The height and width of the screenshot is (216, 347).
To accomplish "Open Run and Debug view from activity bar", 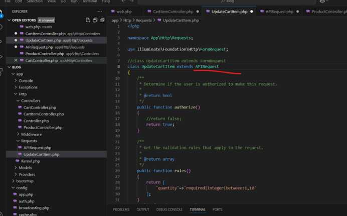I will coord(1,57).
